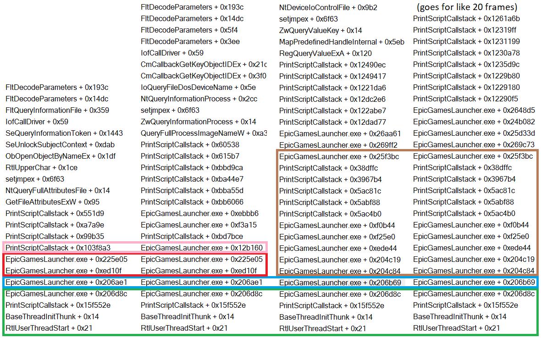Select 'NtDeviceIoControlFile + 0x9b2' frame
Viewport: 541px width, 338px height.
(x=328, y=7)
